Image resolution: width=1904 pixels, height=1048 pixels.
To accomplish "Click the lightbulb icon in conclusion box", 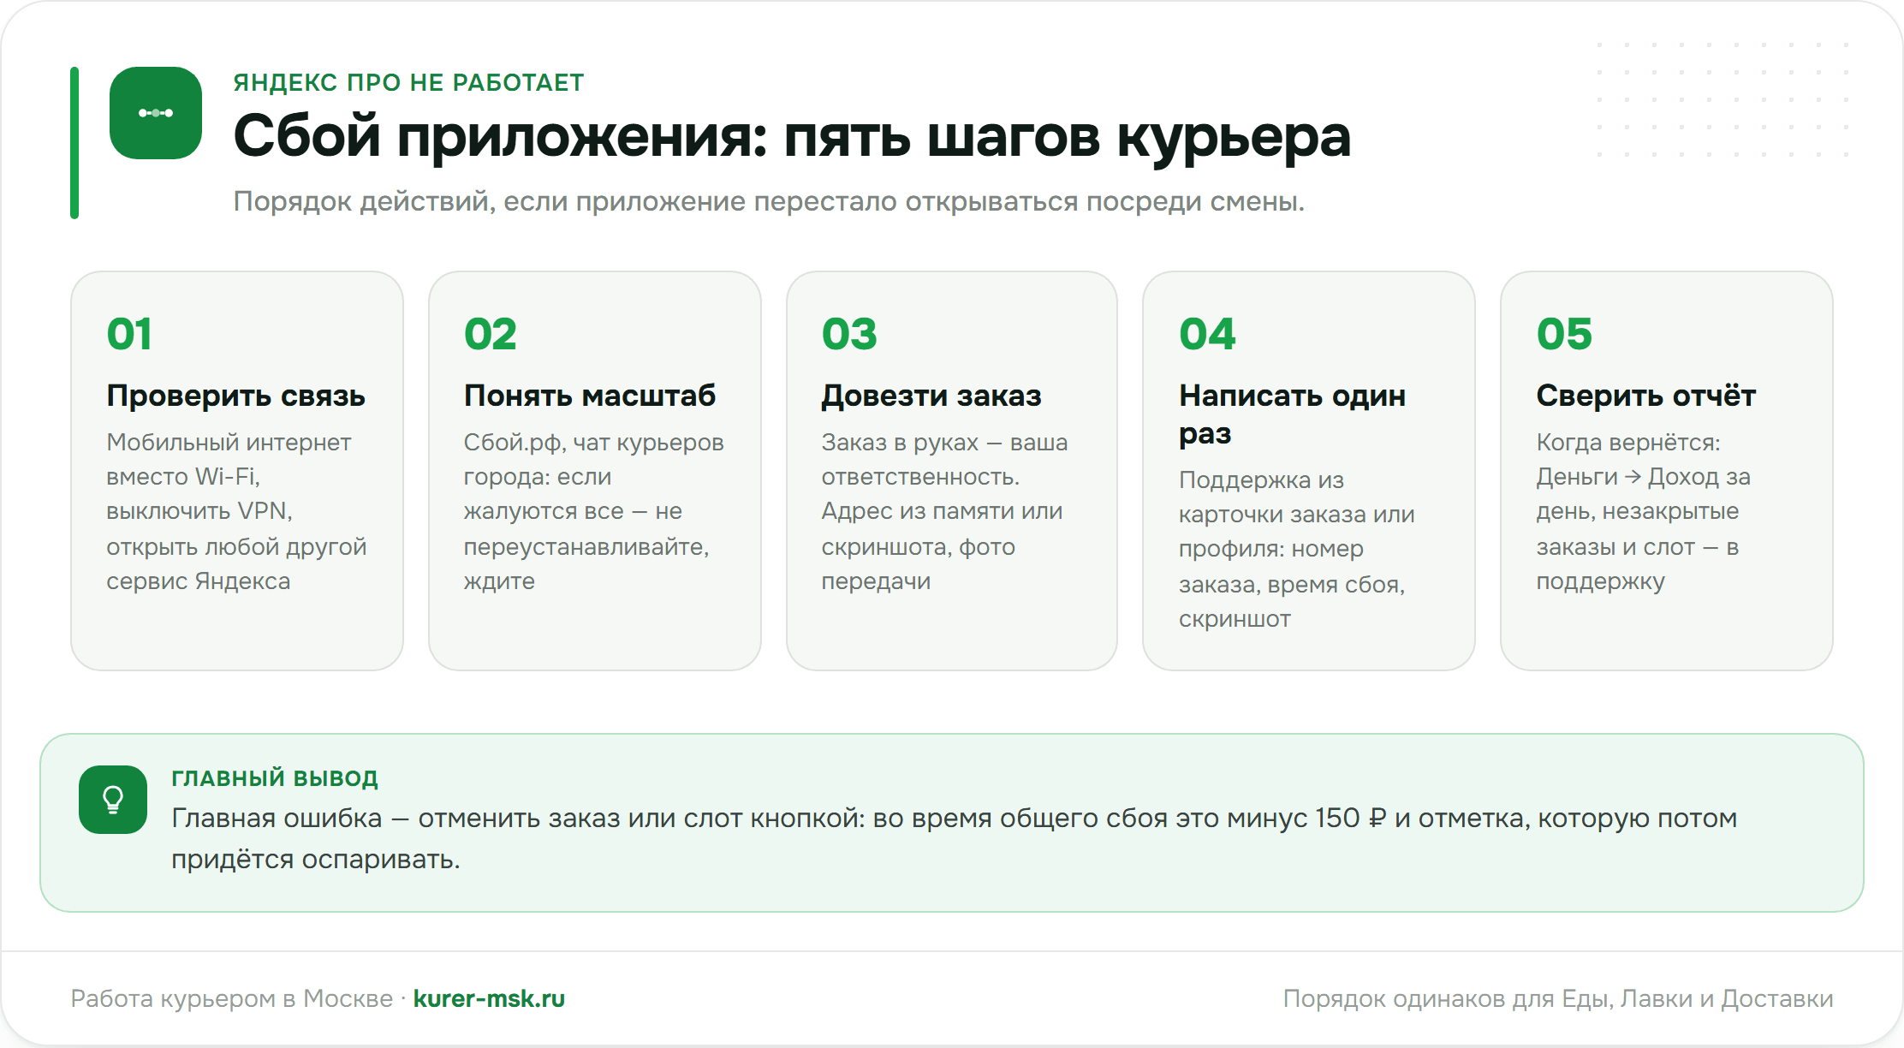I will point(113,800).
